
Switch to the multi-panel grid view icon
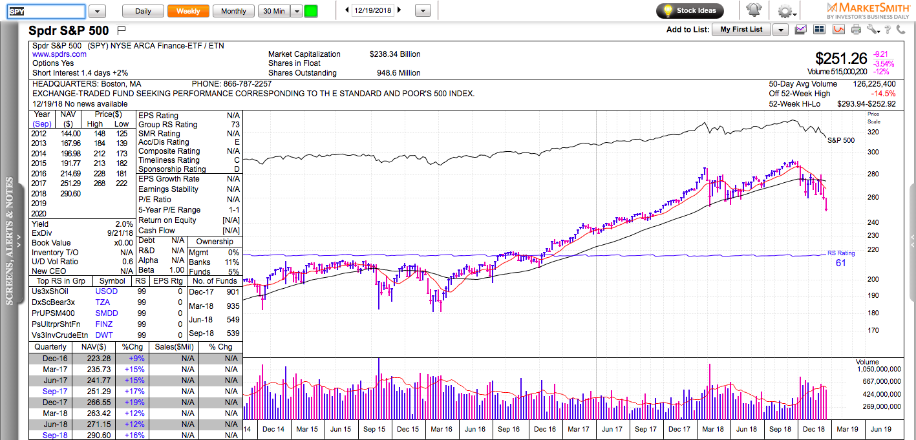820,29
